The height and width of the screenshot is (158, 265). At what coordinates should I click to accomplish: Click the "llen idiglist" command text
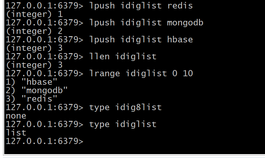click(123, 56)
